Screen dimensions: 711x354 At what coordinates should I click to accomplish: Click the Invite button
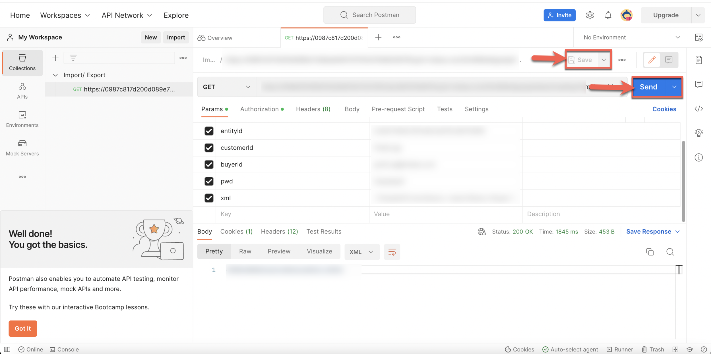(x=559, y=15)
